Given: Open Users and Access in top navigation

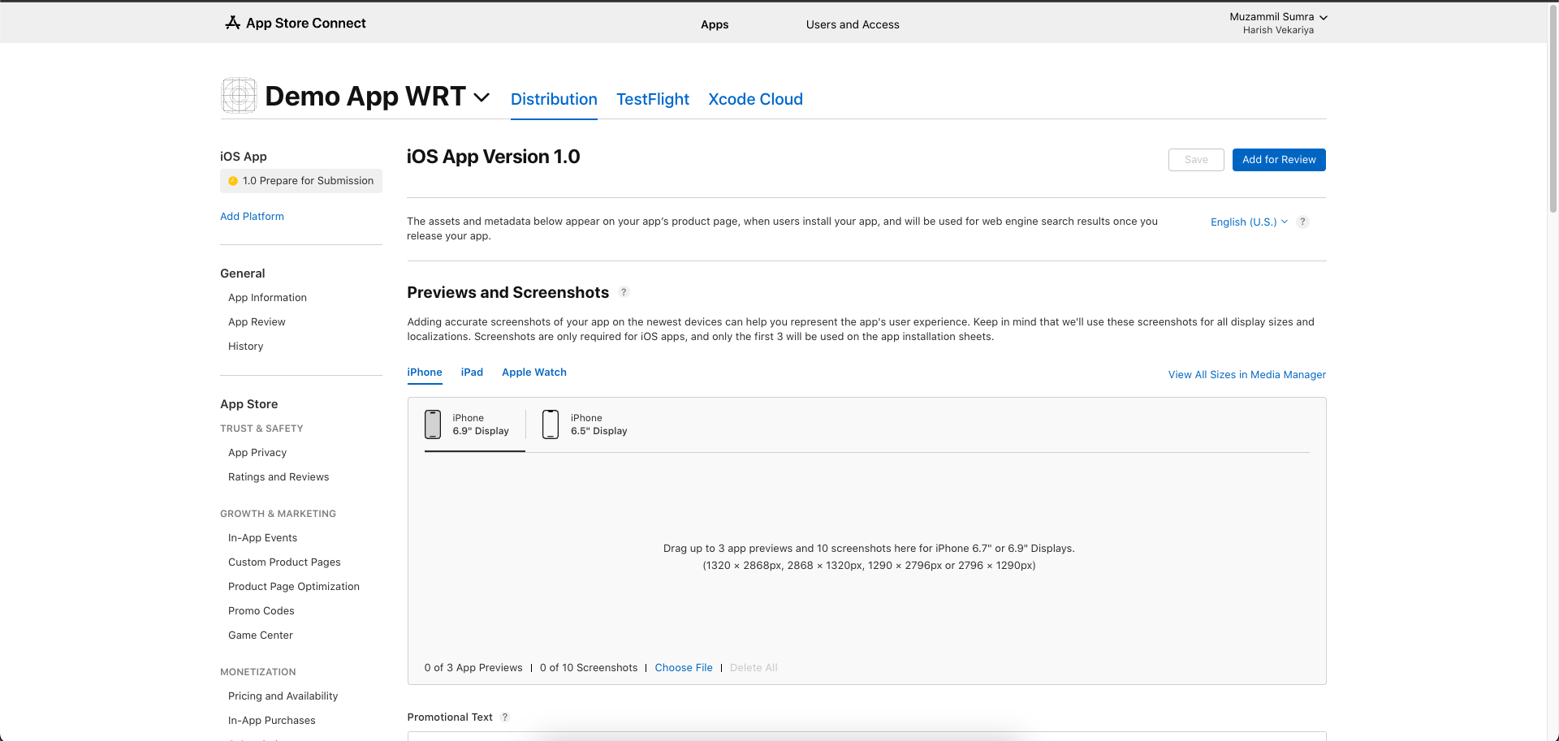Looking at the screenshot, I should tap(853, 24).
